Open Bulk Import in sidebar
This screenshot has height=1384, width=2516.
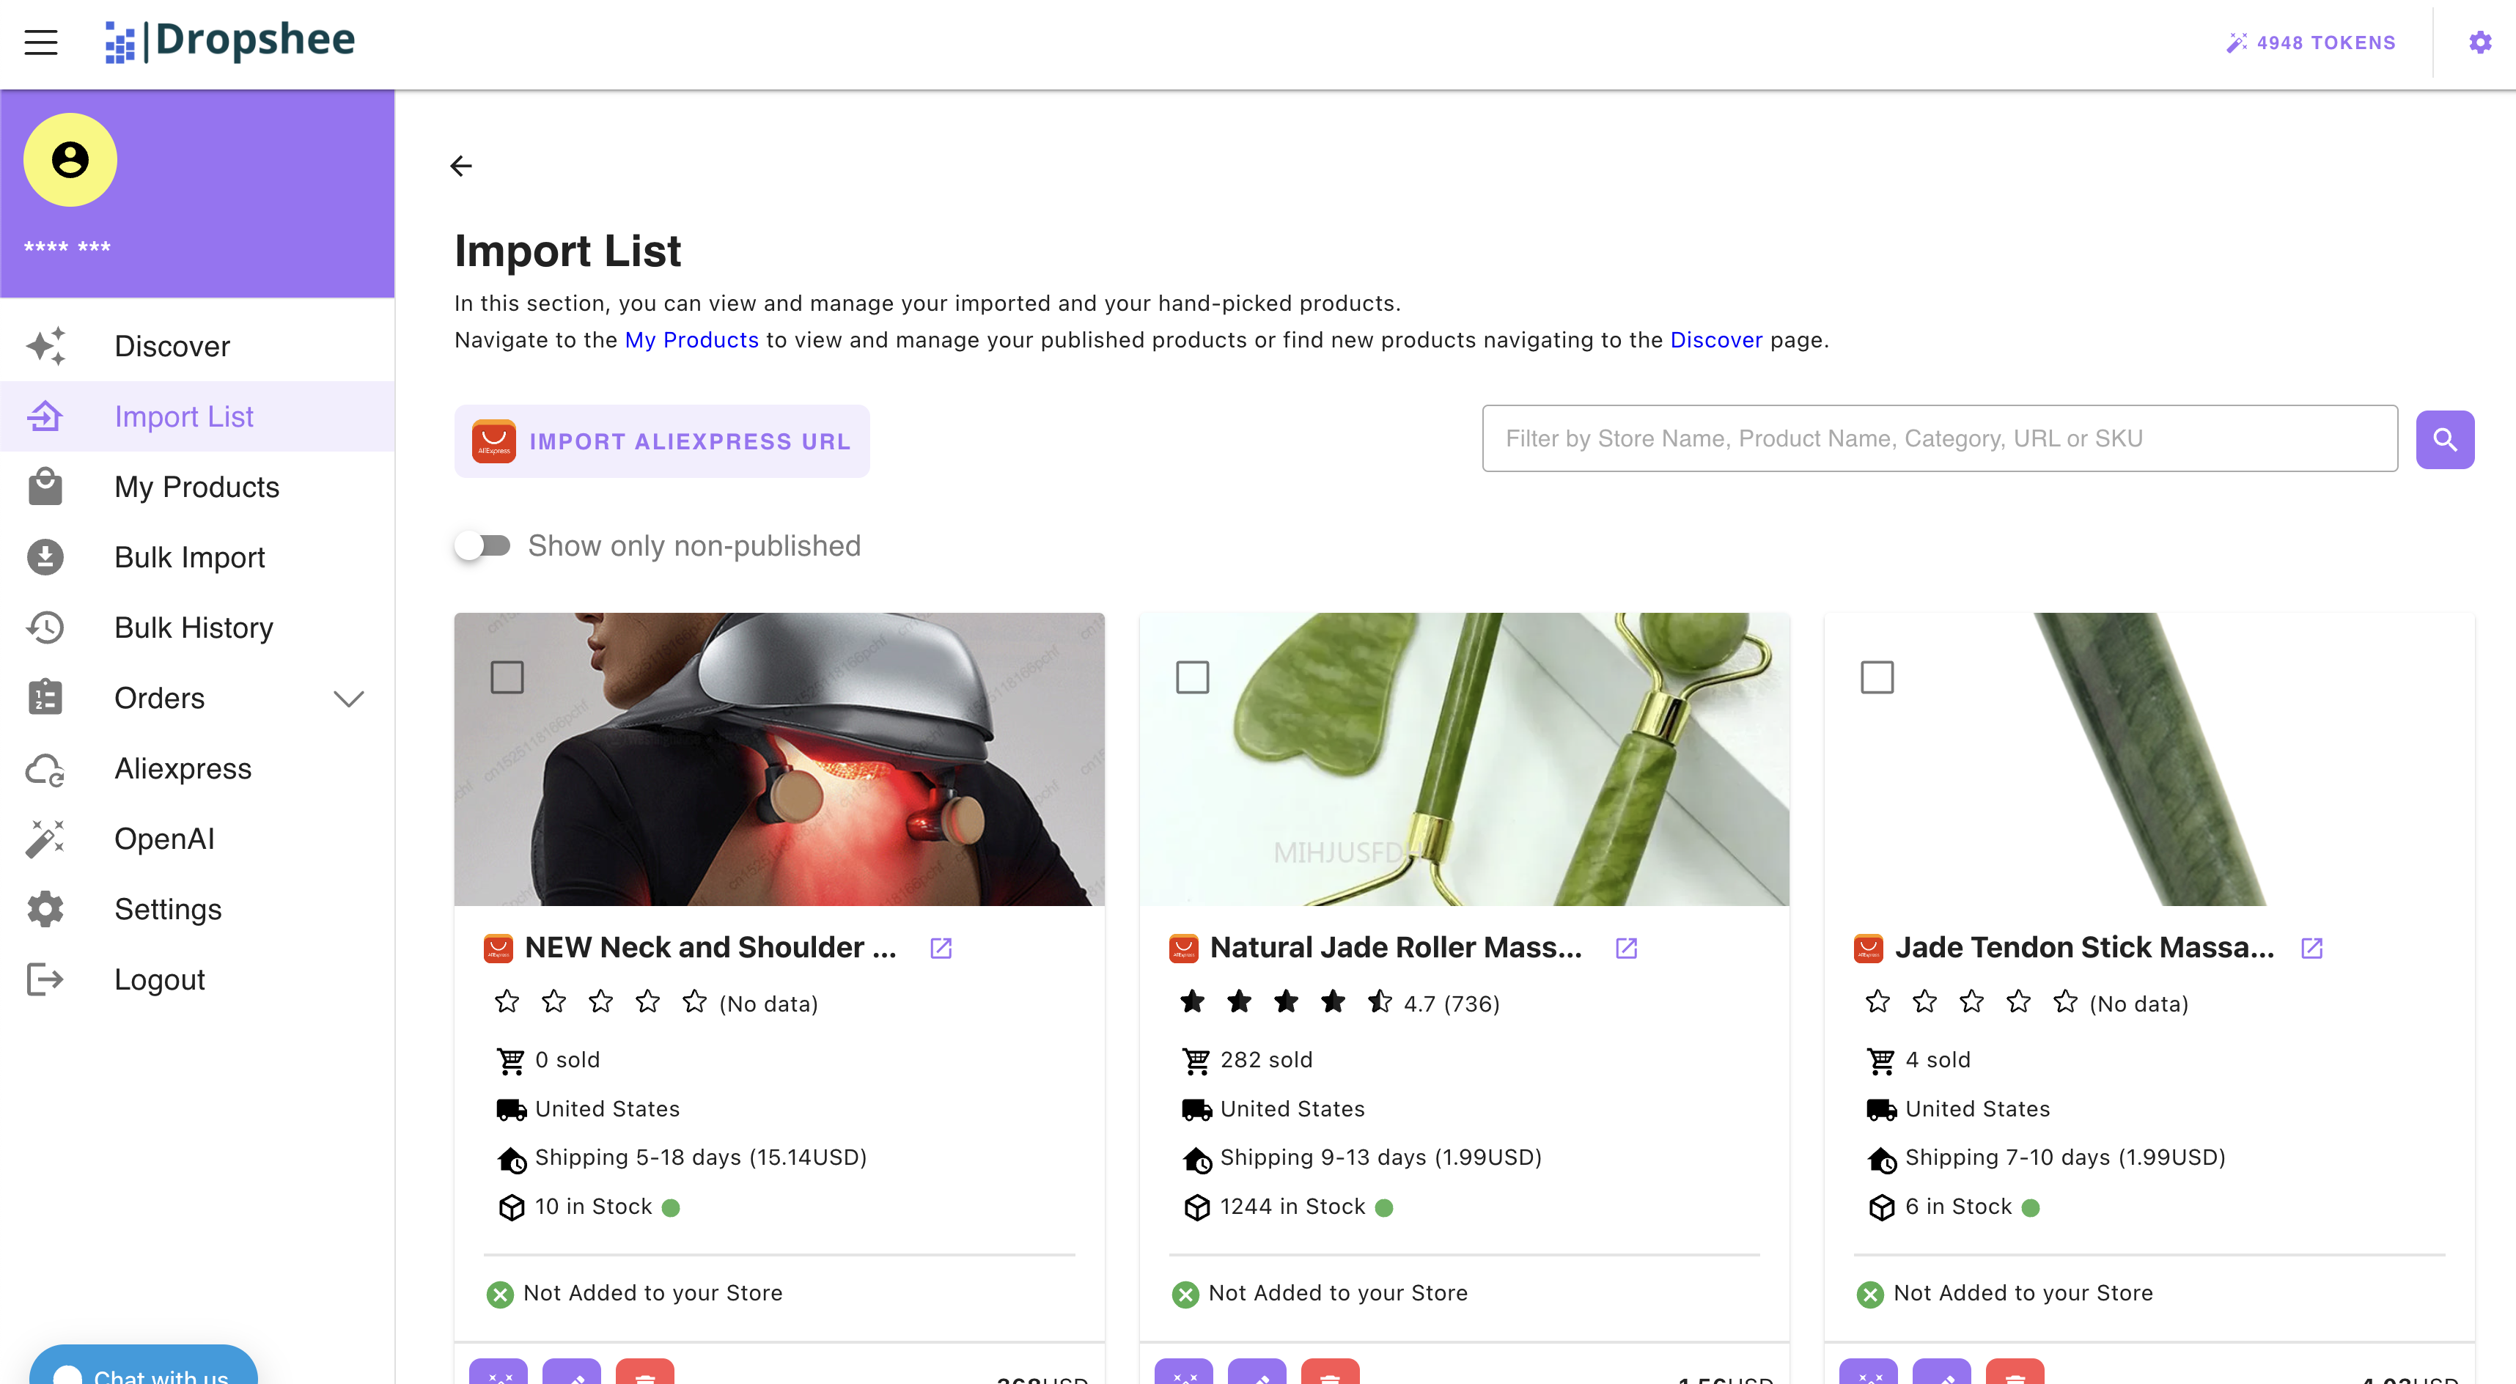[189, 556]
